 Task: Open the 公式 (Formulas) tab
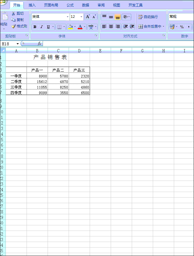[x=70, y=5]
